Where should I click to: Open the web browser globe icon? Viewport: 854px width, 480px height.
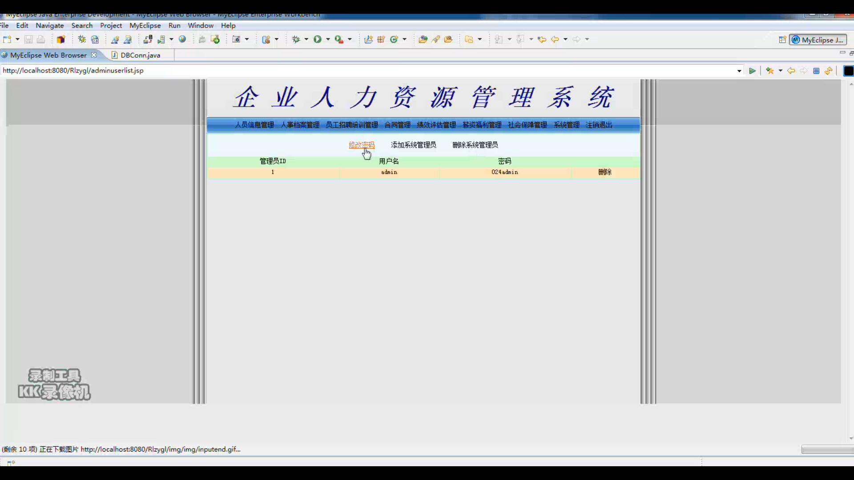tap(182, 40)
